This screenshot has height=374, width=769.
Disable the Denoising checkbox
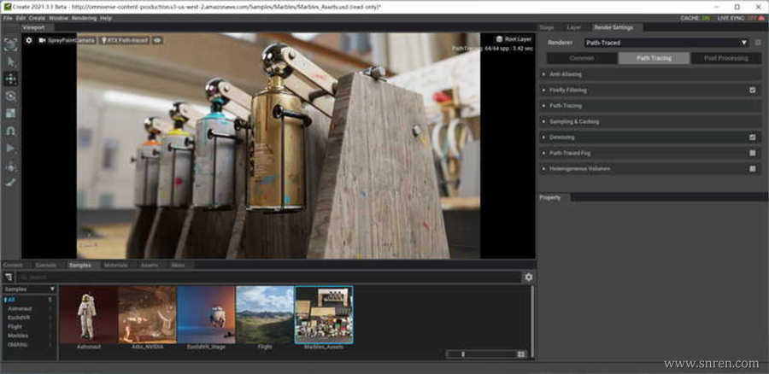coord(752,137)
